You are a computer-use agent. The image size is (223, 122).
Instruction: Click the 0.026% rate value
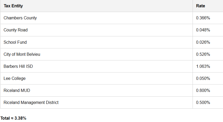coord(203,42)
